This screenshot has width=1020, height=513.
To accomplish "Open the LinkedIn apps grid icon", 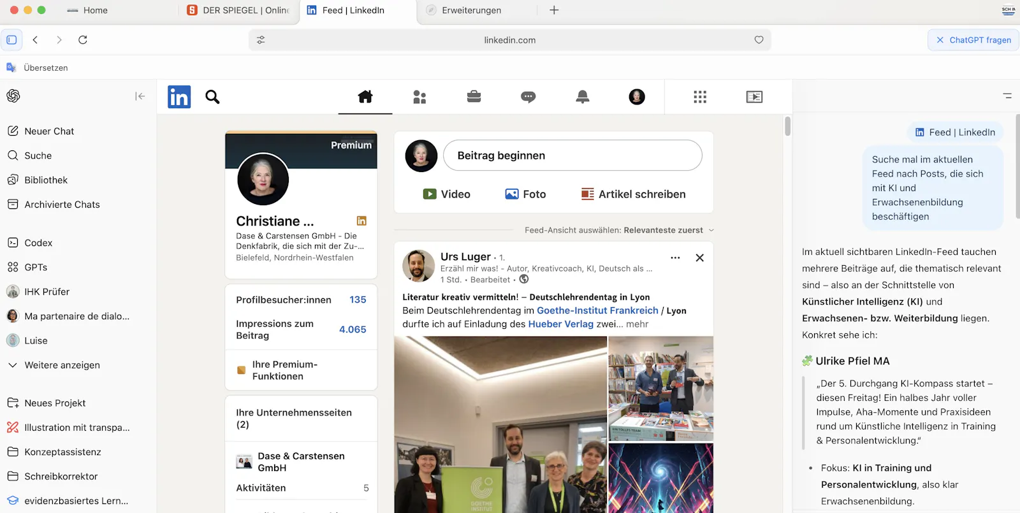I will [x=700, y=97].
